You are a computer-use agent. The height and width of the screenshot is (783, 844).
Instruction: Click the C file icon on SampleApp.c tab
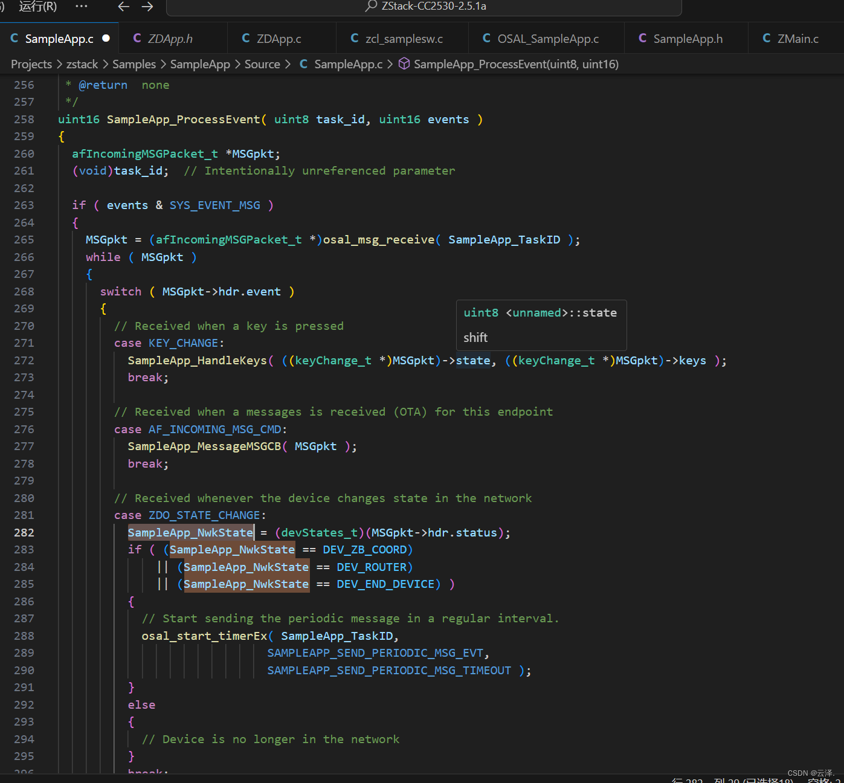coord(14,38)
